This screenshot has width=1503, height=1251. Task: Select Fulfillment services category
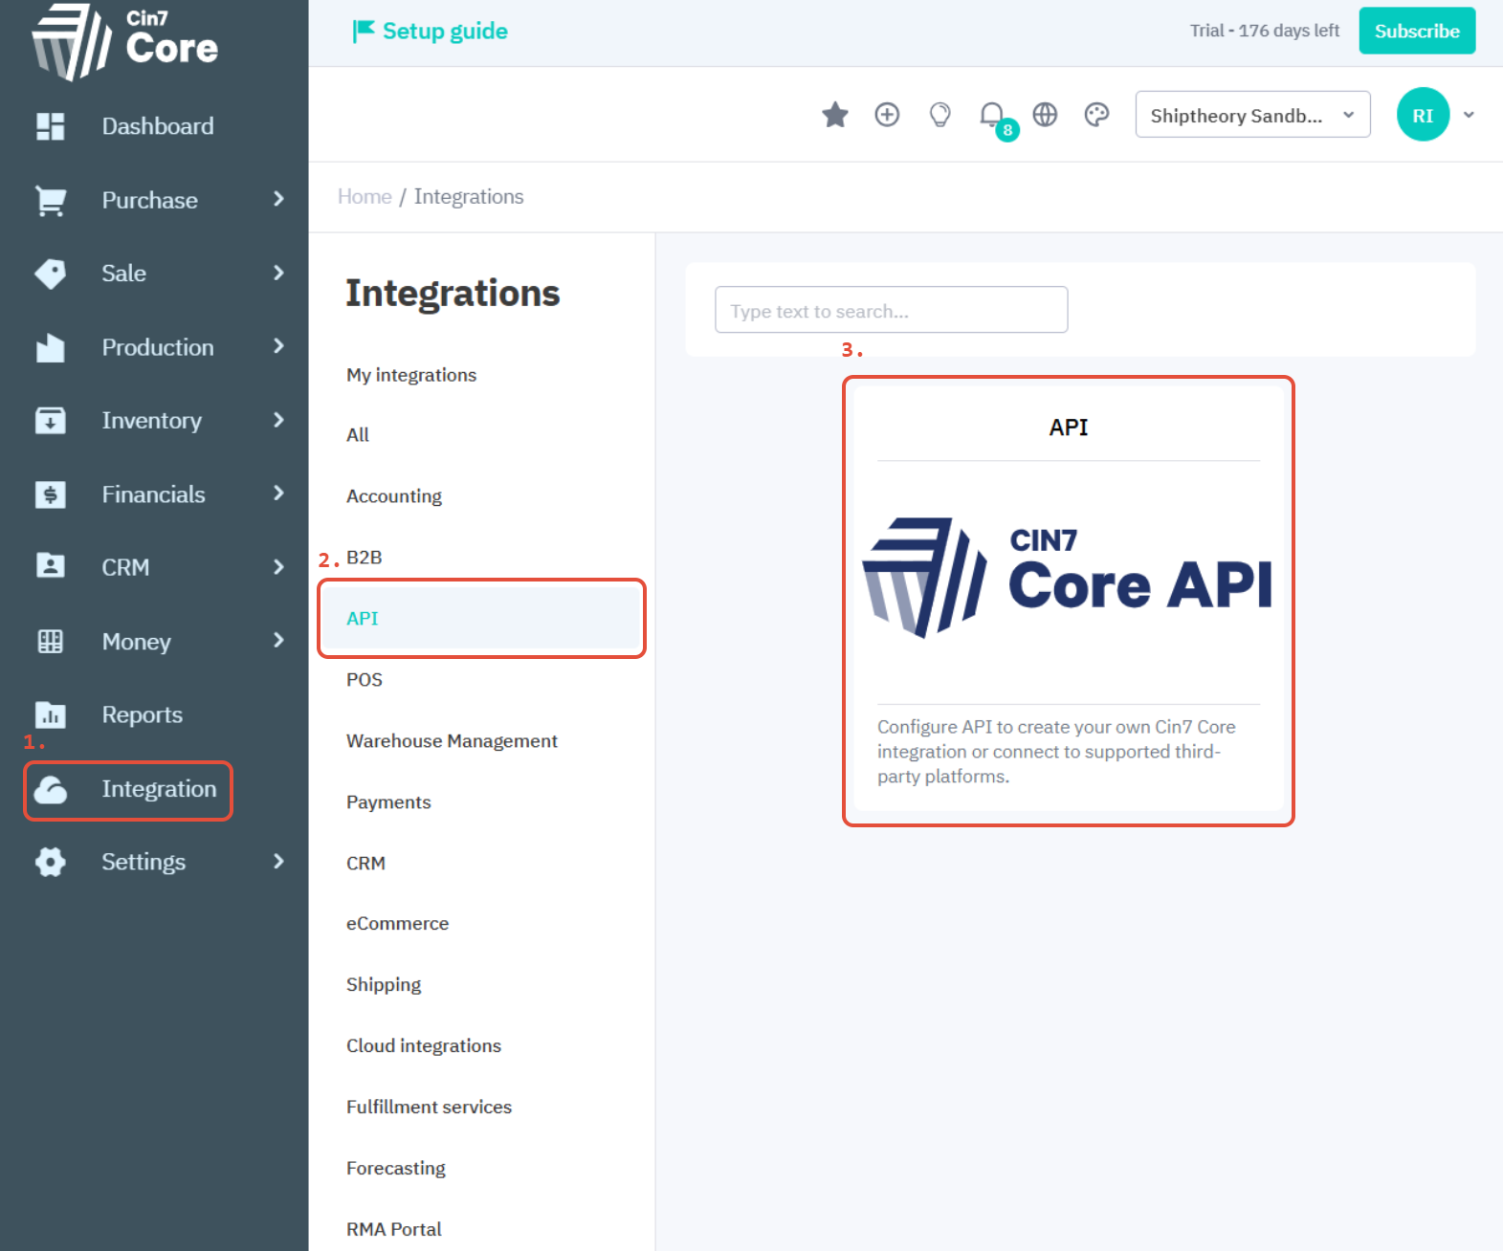point(429,1108)
